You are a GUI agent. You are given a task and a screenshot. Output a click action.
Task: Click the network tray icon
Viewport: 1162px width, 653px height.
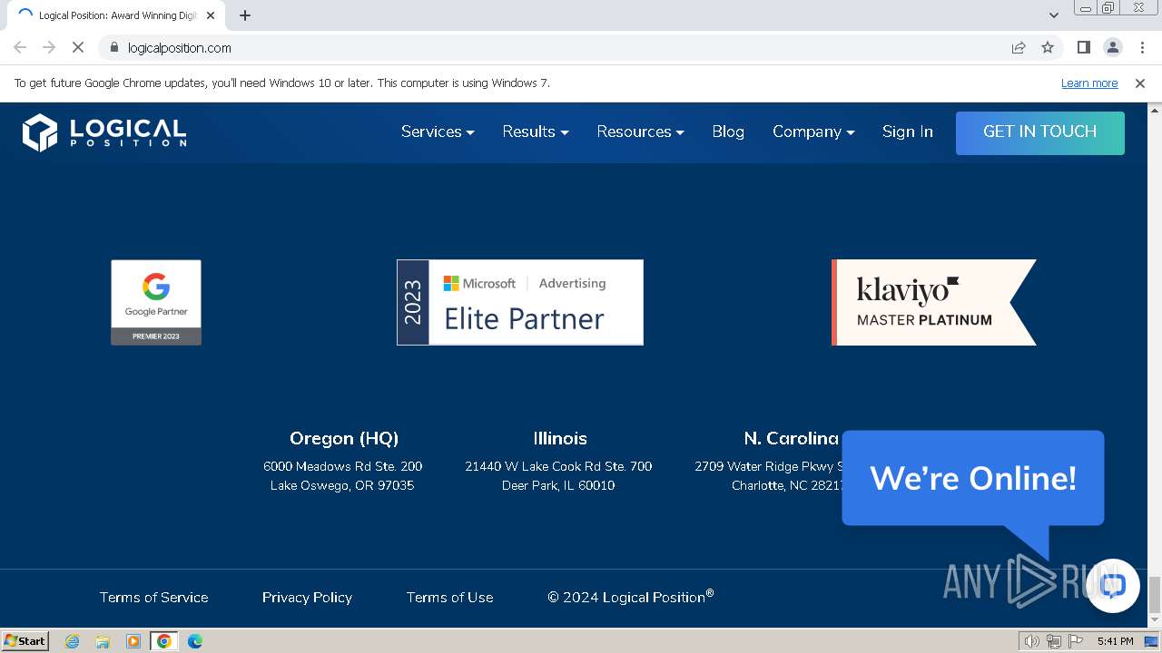coord(1054,641)
